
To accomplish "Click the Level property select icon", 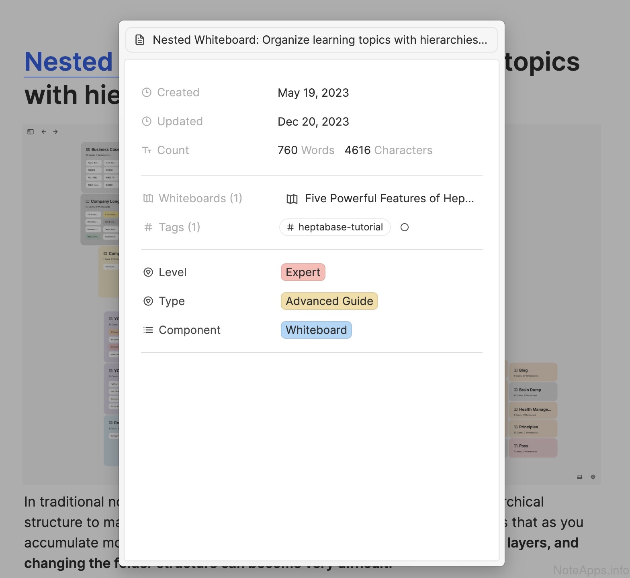I will (148, 273).
